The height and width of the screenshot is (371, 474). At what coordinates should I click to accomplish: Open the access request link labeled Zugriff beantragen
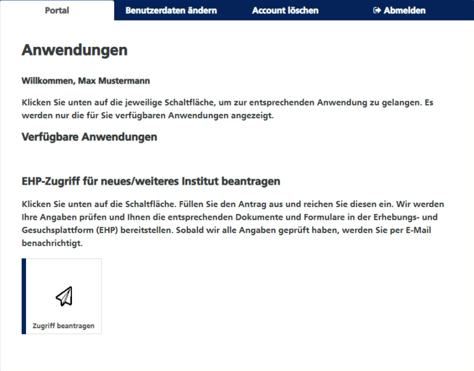tap(63, 325)
